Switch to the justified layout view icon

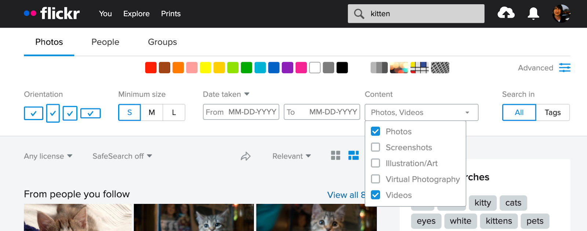(x=353, y=156)
